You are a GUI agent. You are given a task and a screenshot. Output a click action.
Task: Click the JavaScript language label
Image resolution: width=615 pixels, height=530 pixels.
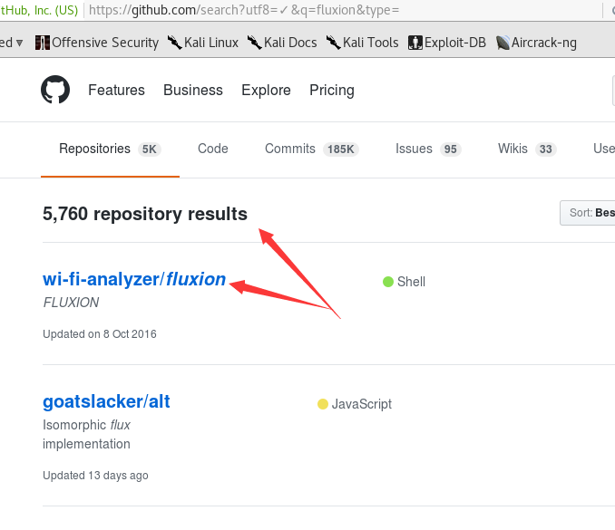pyautogui.click(x=362, y=404)
